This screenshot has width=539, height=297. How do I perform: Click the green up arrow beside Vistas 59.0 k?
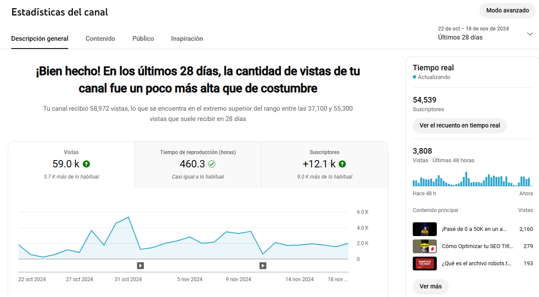86,164
